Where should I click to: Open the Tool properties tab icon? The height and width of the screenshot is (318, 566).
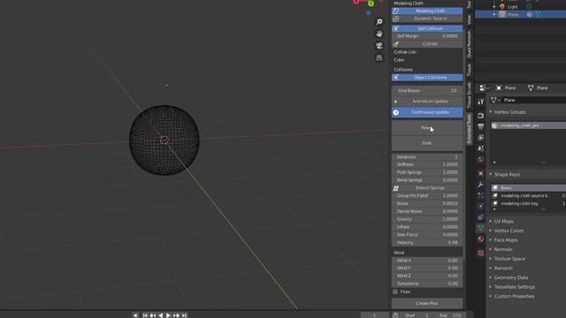point(480,102)
